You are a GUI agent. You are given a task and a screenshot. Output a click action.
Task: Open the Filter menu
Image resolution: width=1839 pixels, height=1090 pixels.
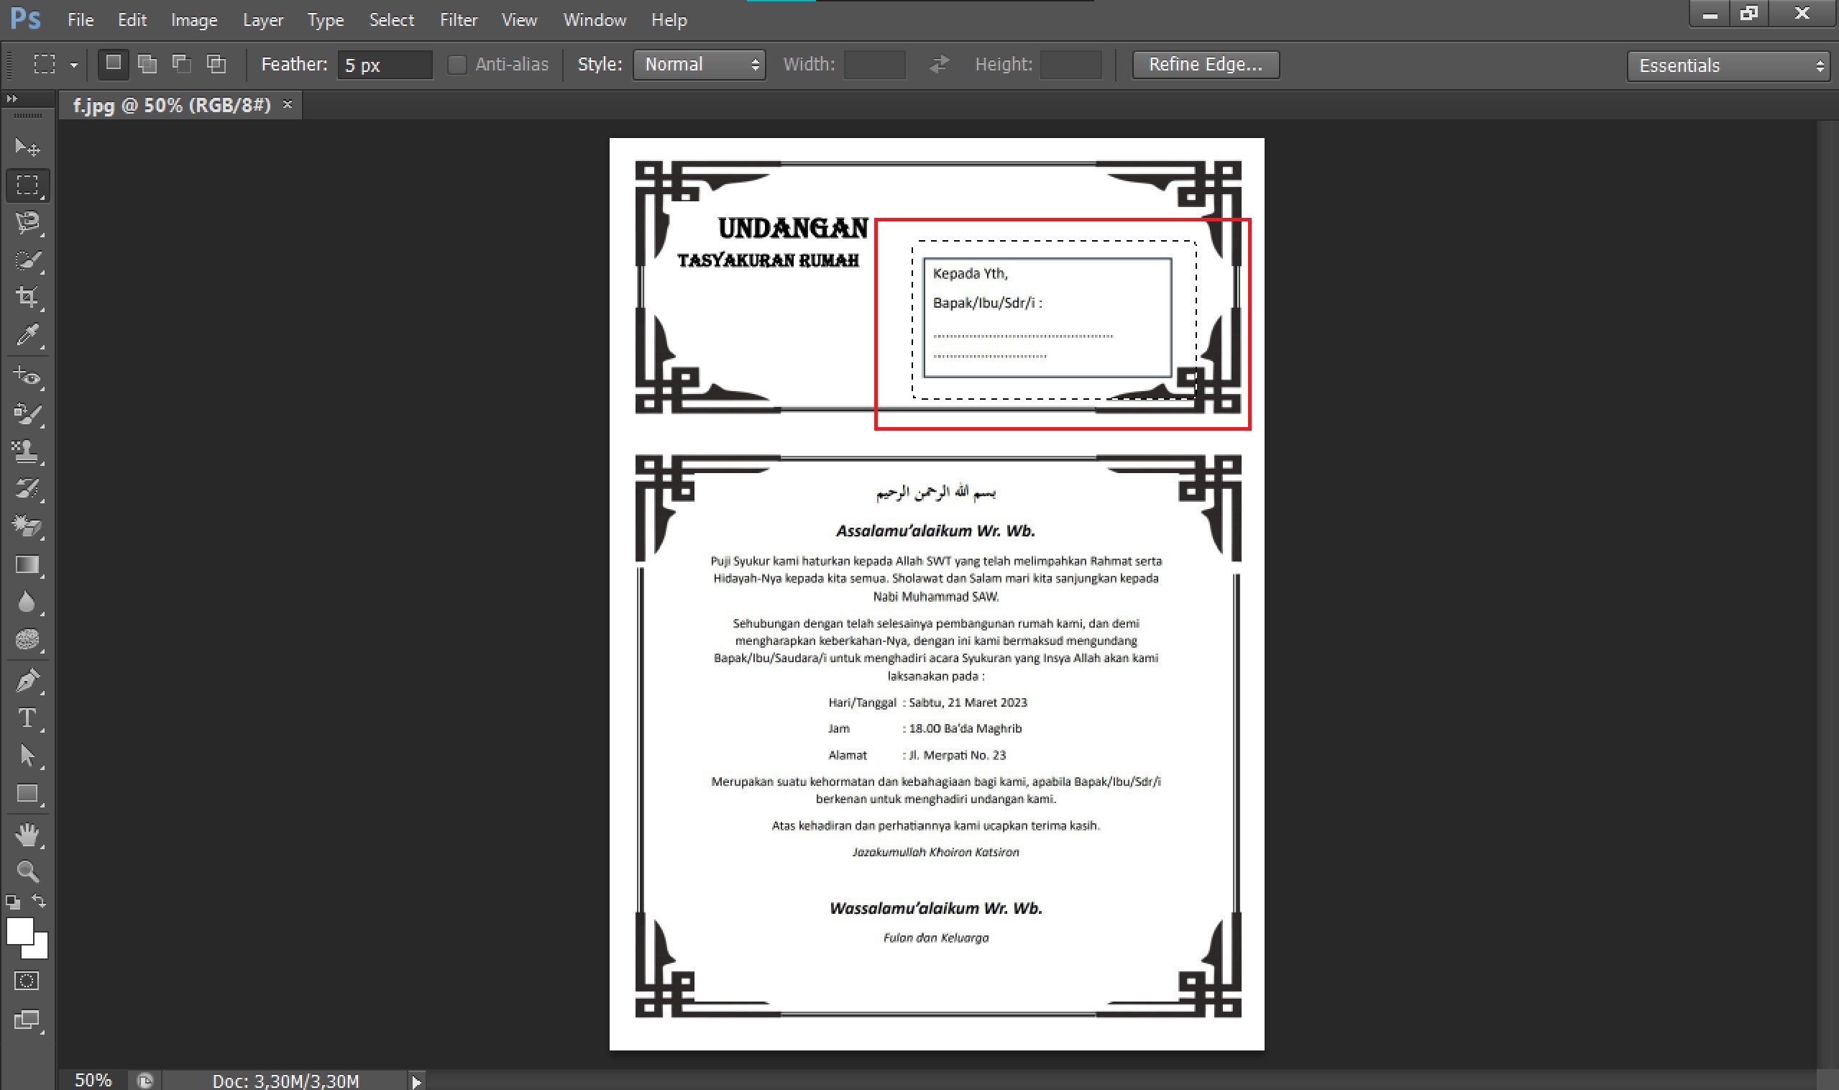click(458, 20)
